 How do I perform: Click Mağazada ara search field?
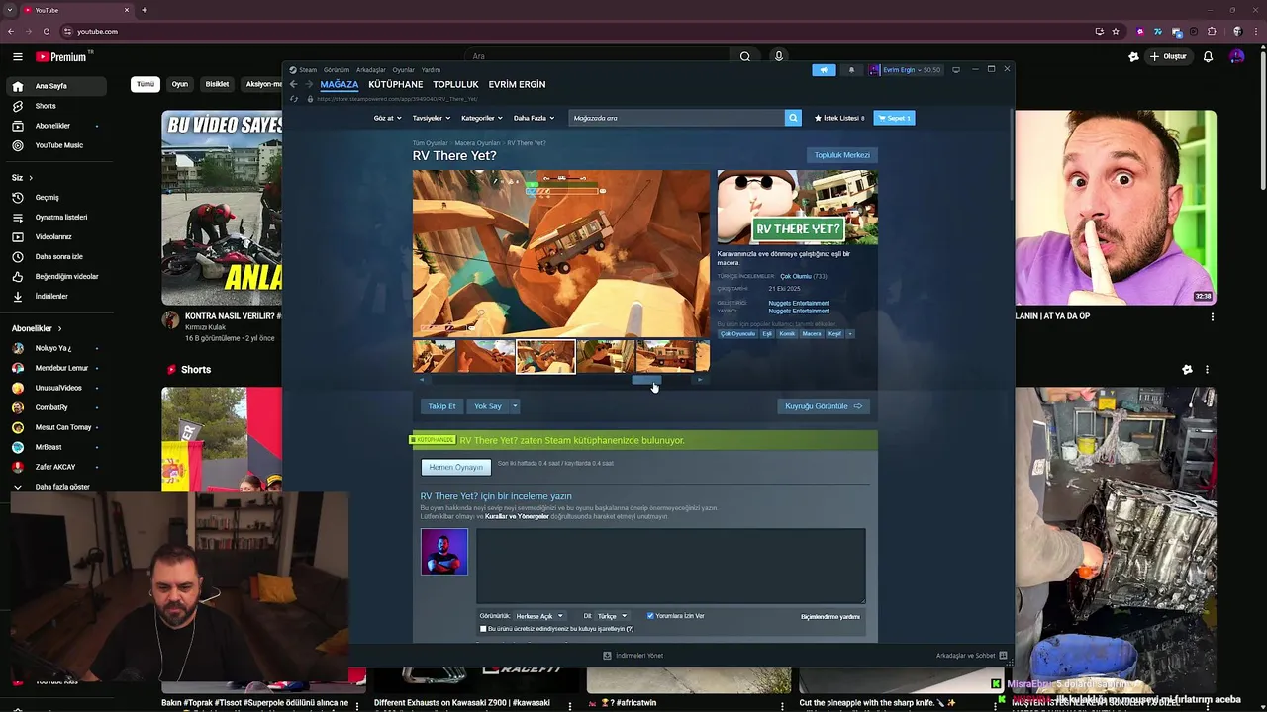click(x=677, y=118)
